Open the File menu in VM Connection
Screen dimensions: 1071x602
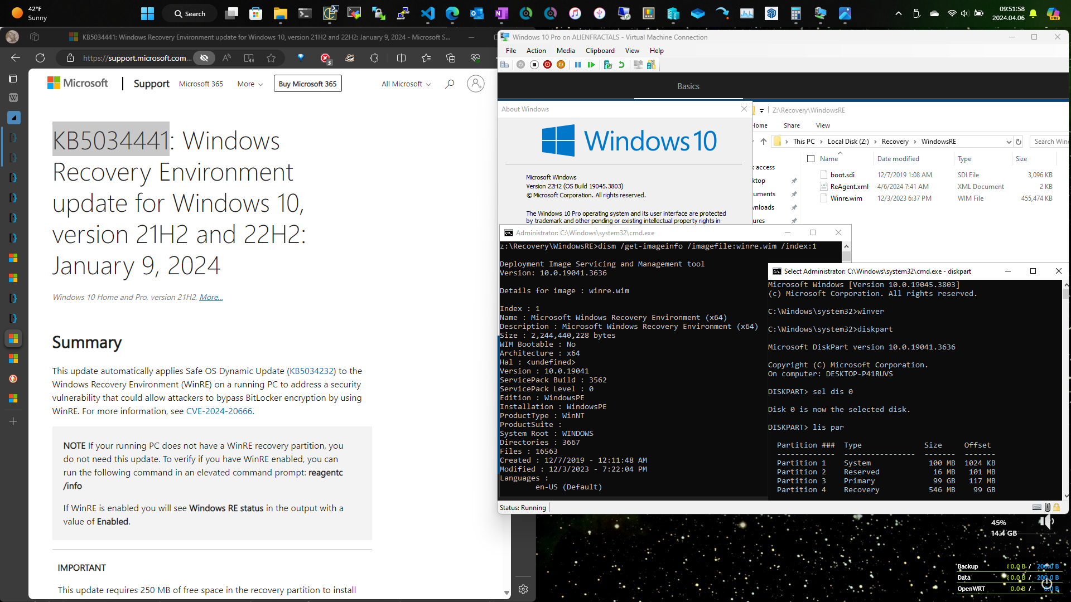511,51
